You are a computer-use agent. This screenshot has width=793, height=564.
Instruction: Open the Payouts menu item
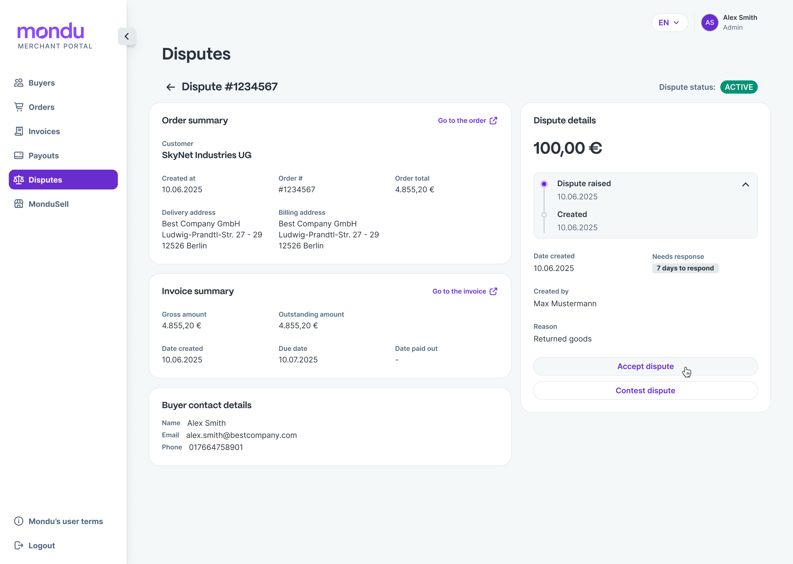pos(44,156)
